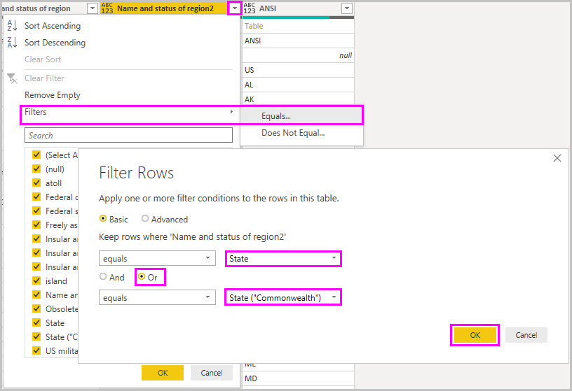Uncheck the US military checkbox
The width and height of the screenshot is (572, 391).
click(36, 350)
